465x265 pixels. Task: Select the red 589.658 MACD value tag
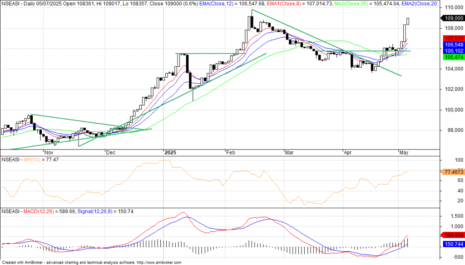451,235
